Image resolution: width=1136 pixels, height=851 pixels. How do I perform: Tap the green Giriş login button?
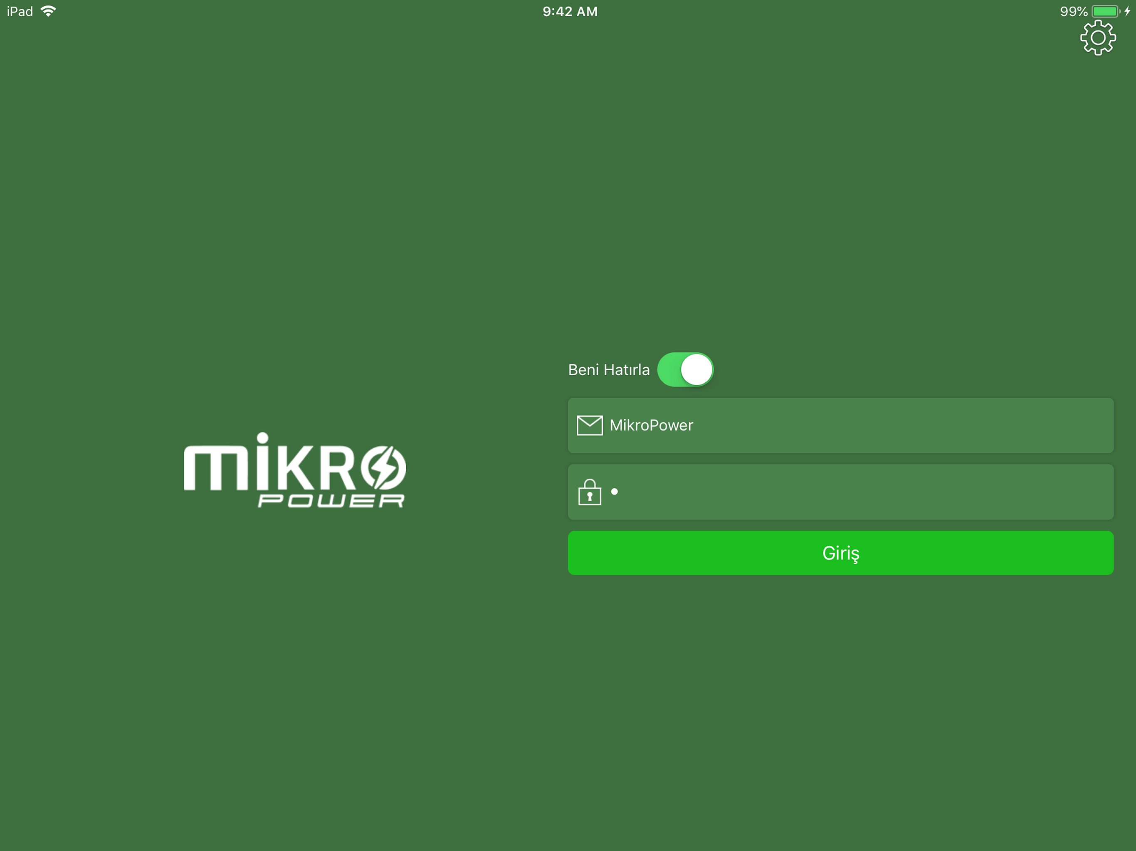tap(841, 553)
